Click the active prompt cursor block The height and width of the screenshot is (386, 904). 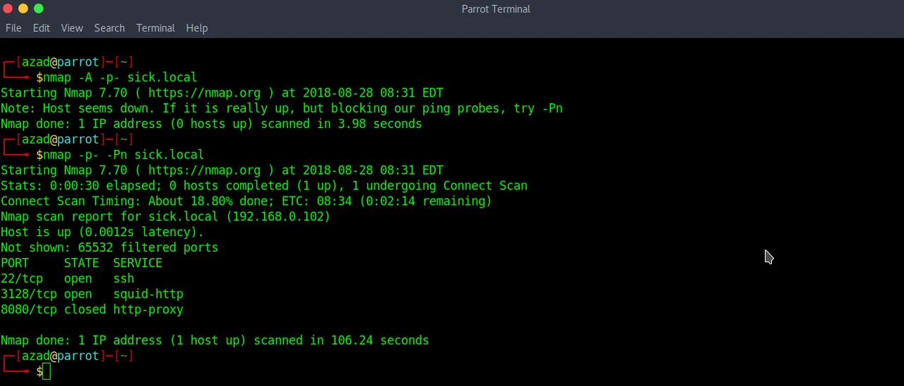47,371
